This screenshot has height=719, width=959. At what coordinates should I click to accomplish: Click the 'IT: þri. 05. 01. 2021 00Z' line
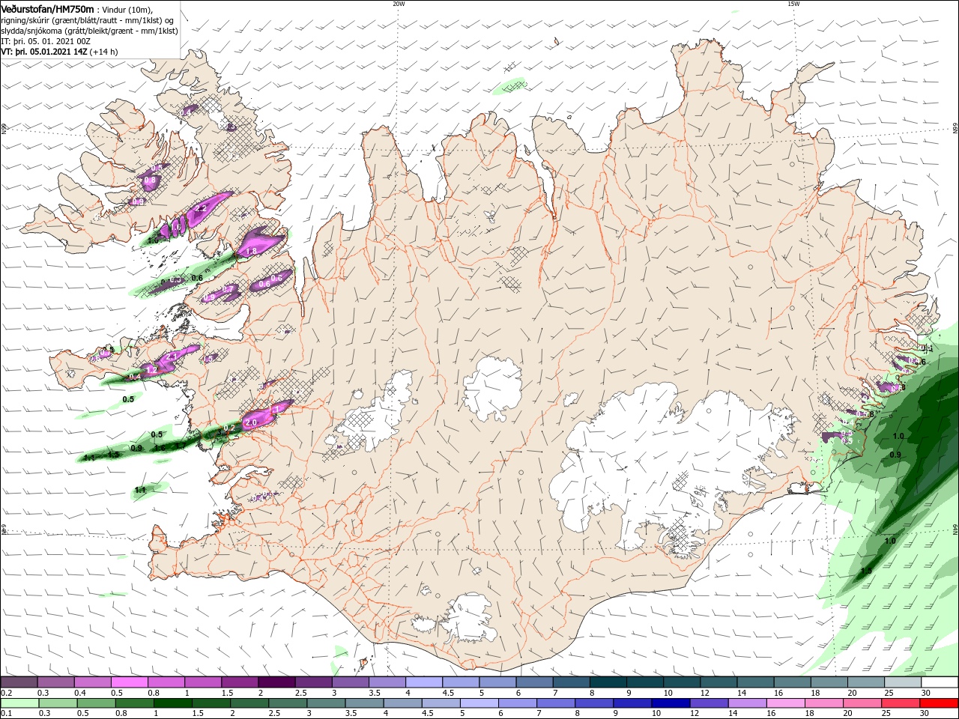tap(46, 41)
